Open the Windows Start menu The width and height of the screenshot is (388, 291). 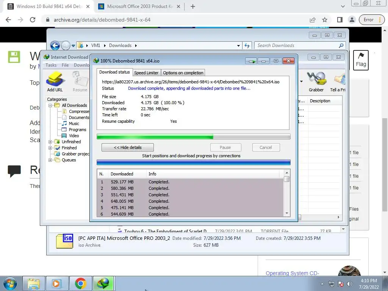(x=10, y=283)
